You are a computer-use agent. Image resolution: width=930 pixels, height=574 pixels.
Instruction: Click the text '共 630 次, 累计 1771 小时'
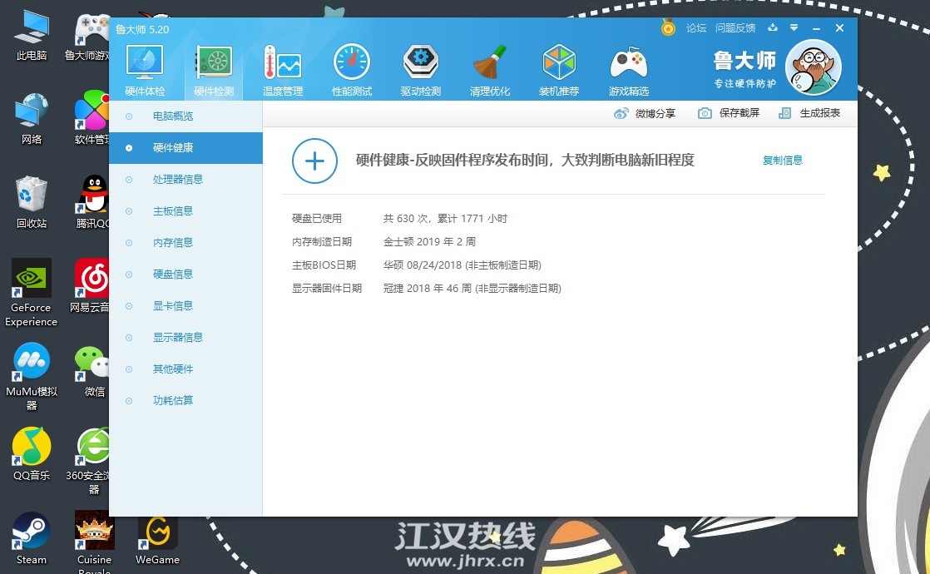pos(445,218)
